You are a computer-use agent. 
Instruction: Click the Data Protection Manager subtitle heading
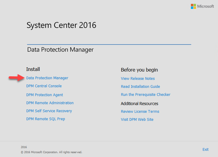pos(60,50)
